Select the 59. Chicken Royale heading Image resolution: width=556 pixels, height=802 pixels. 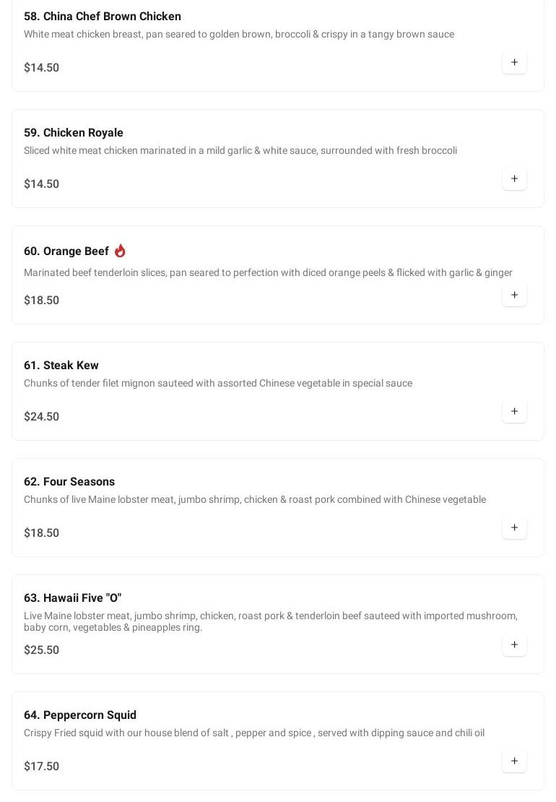pos(74,133)
